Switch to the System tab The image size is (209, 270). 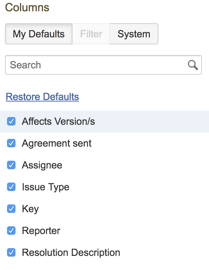pyautogui.click(x=134, y=34)
